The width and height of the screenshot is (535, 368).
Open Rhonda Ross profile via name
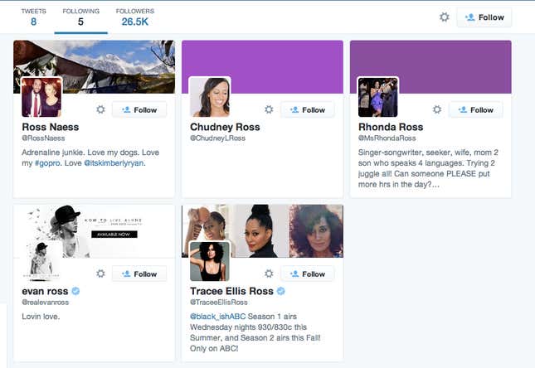coord(391,127)
